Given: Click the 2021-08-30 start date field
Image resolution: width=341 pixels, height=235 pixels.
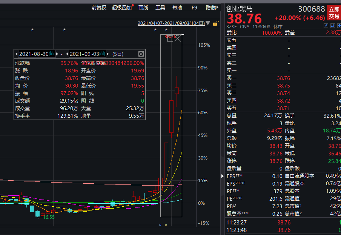Looking at the screenshot, I should 33,54.
